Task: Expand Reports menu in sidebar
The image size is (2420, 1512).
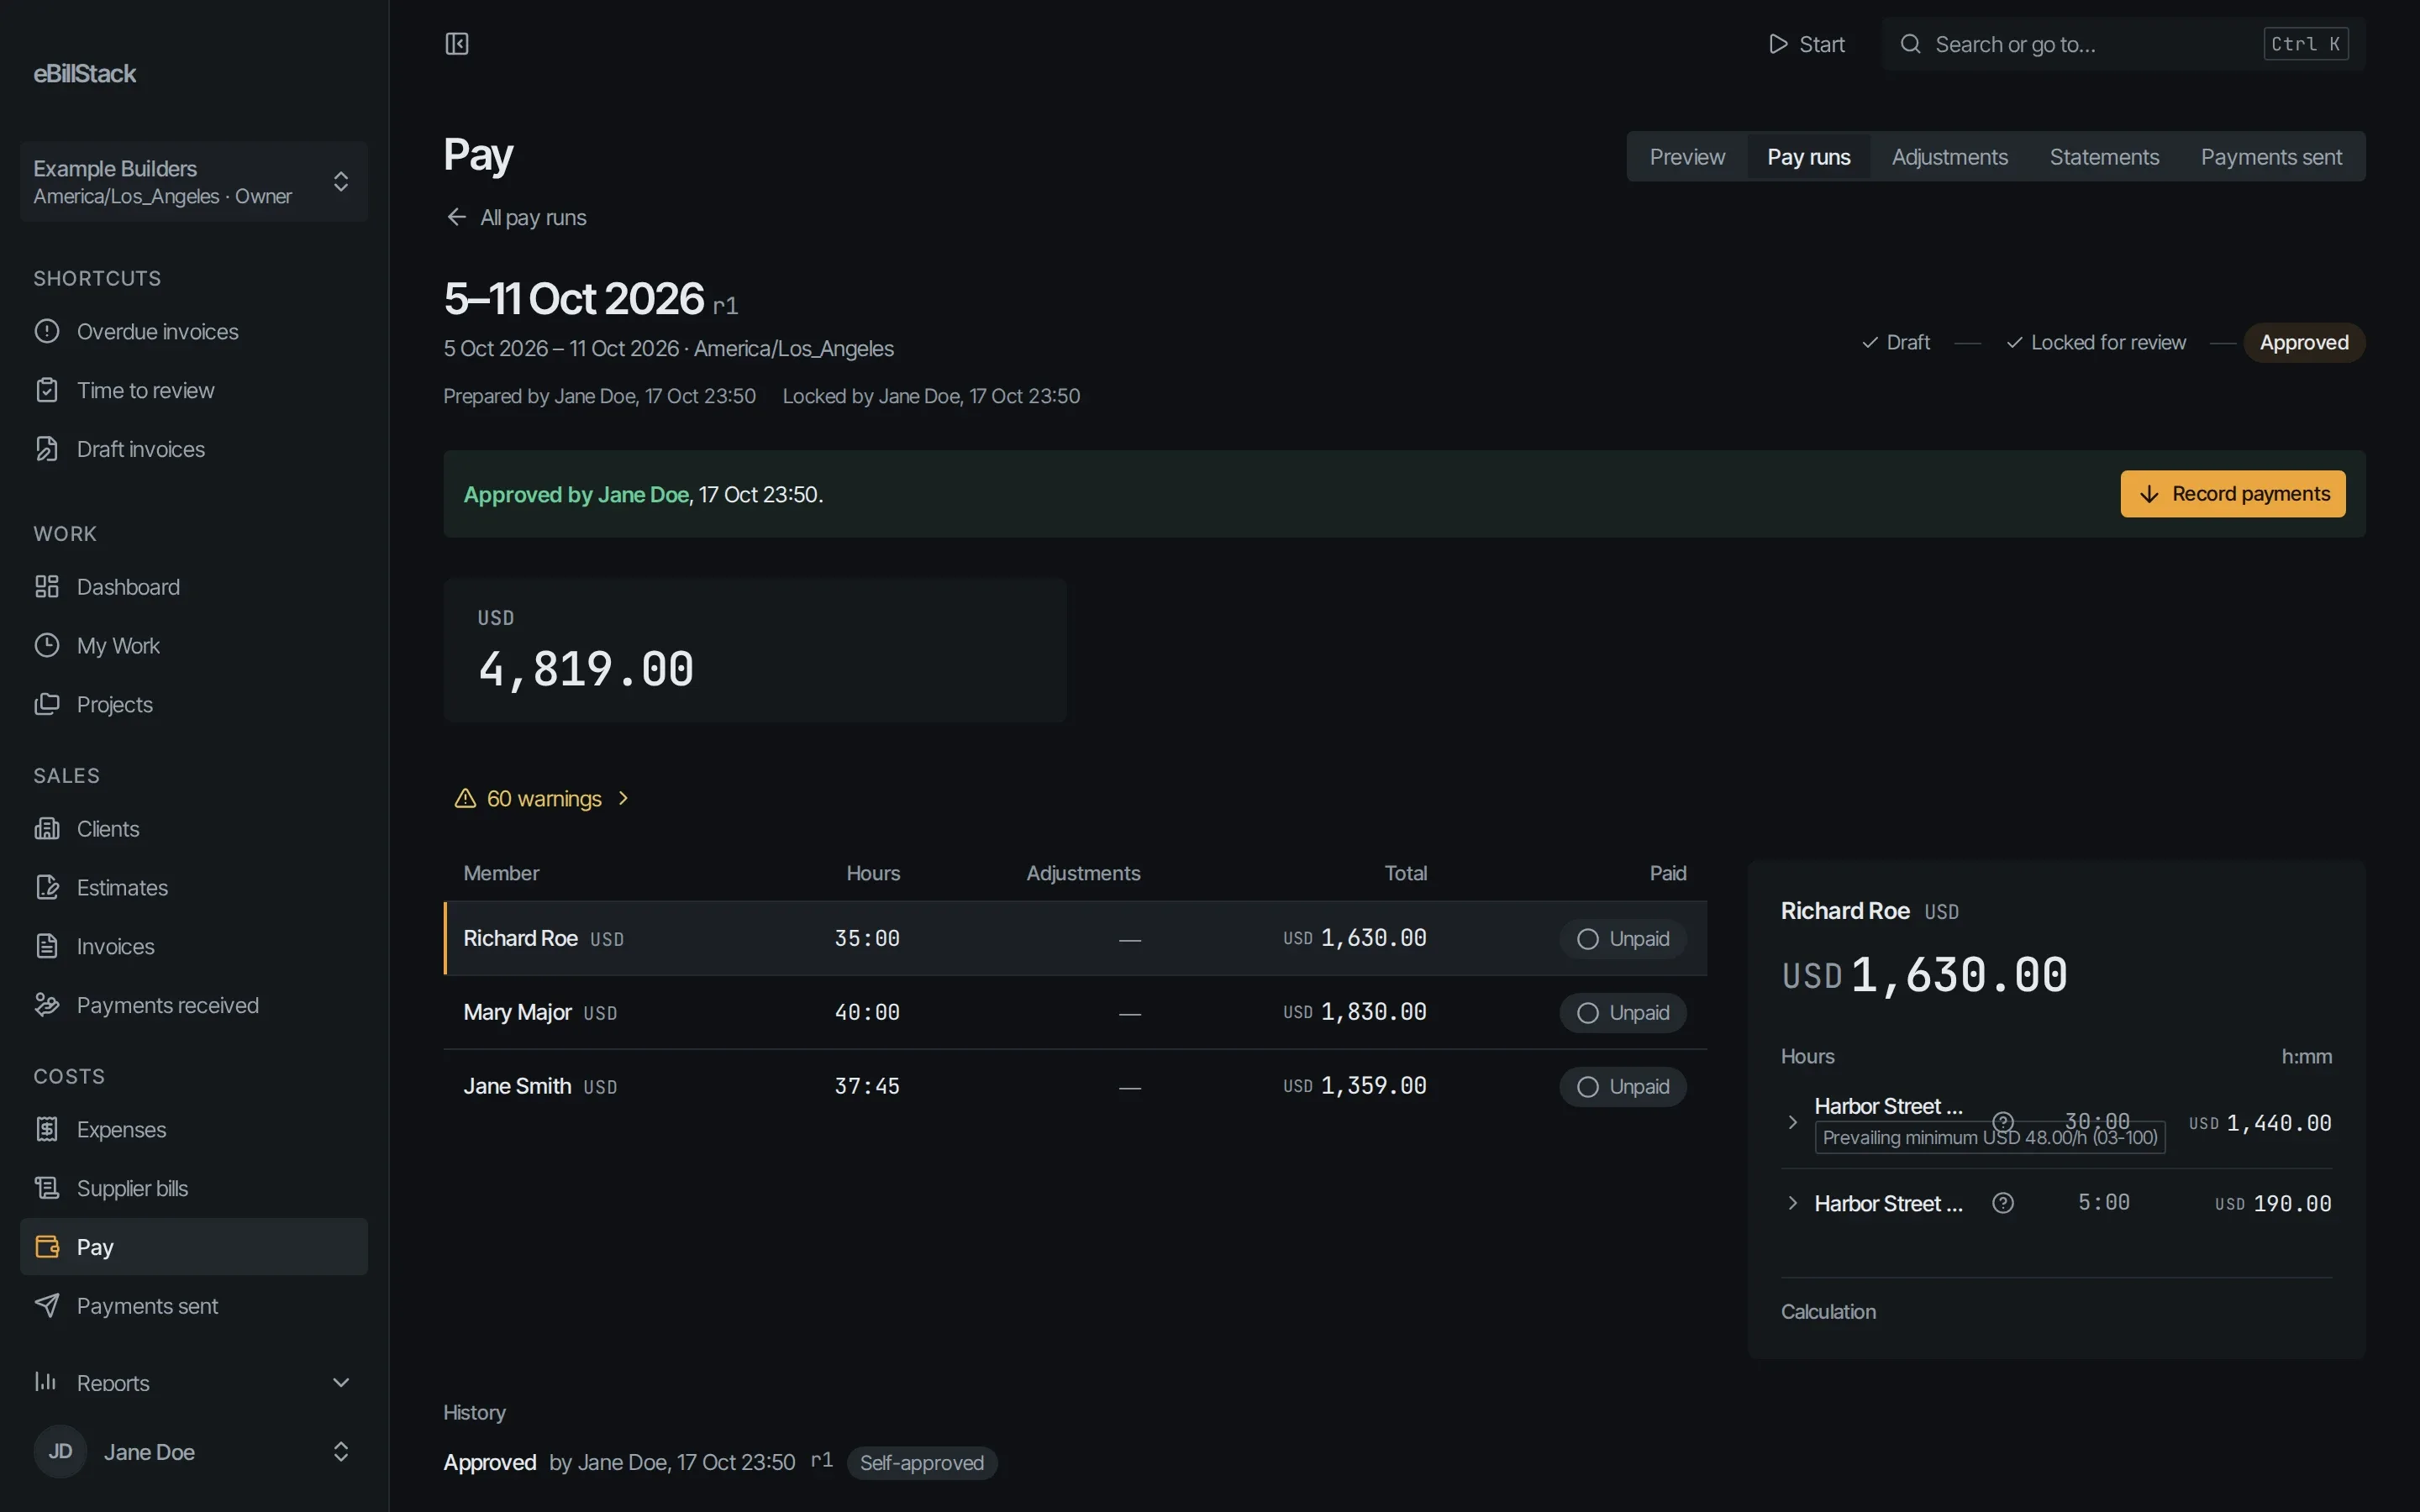Action: pyautogui.click(x=194, y=1383)
